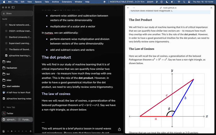Screen dimensions: 216x135
Task: Open macOS Control Center in the menu bar
Action: tap(189, 2)
